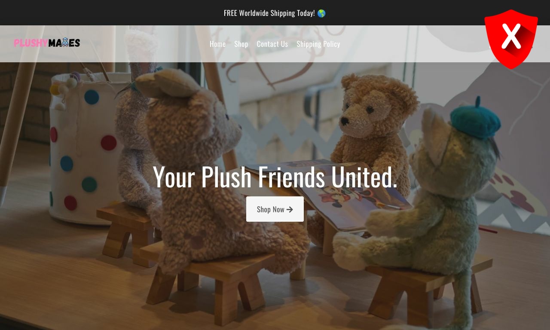Go to the Shop page link

[x=241, y=44]
